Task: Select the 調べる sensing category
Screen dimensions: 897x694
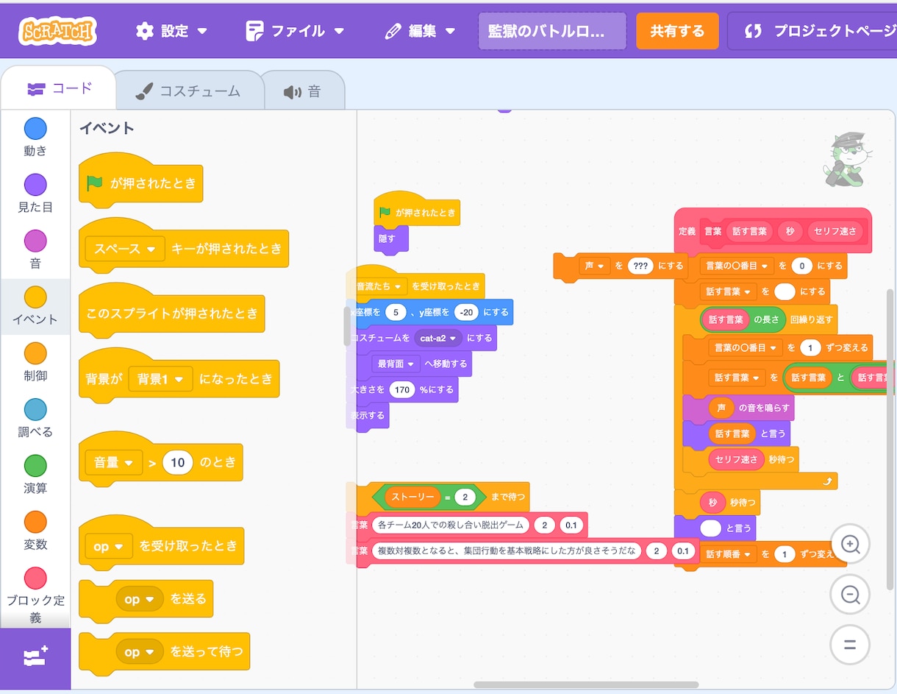Action: click(35, 419)
